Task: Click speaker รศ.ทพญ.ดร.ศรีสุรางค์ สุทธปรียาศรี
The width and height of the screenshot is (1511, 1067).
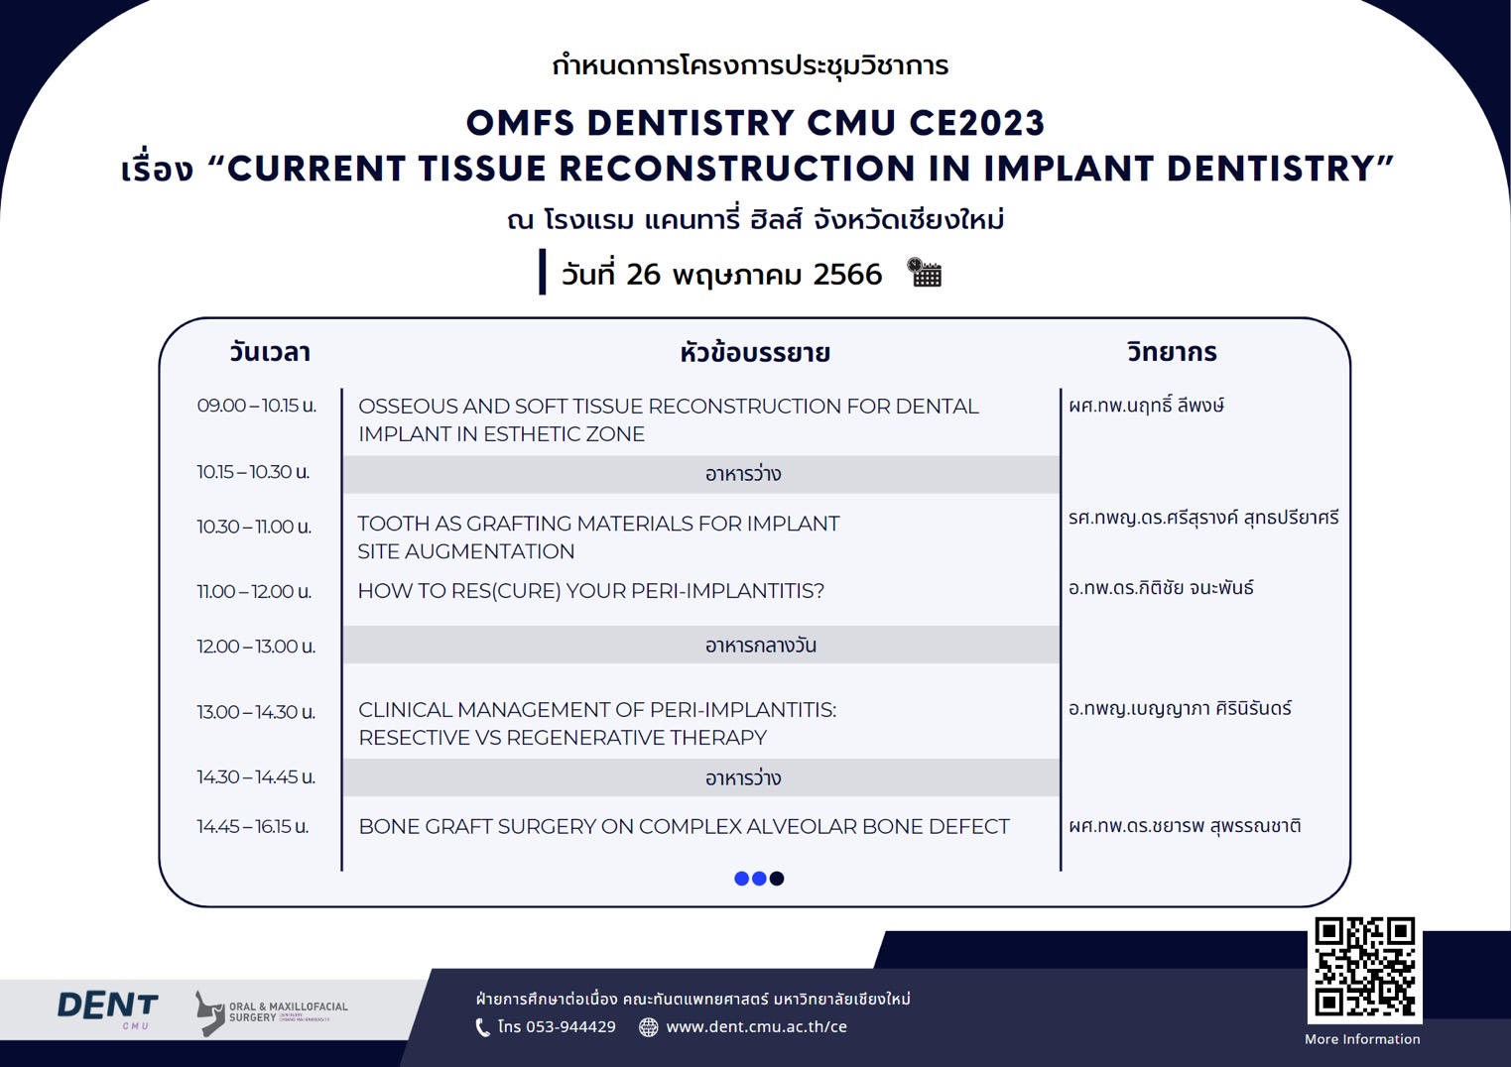Action: (x=1203, y=518)
